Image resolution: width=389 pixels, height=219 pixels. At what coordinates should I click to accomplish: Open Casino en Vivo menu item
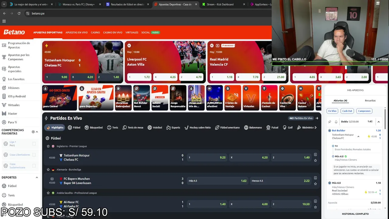(113, 33)
